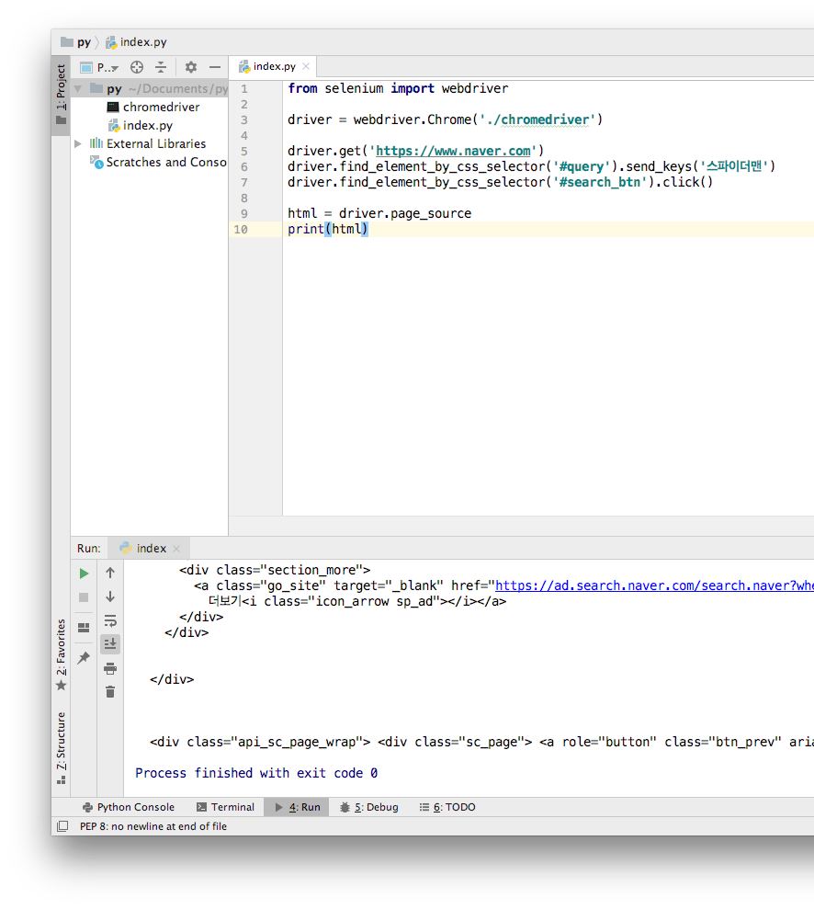
Task: Select index.py in project tree
Action: point(141,126)
